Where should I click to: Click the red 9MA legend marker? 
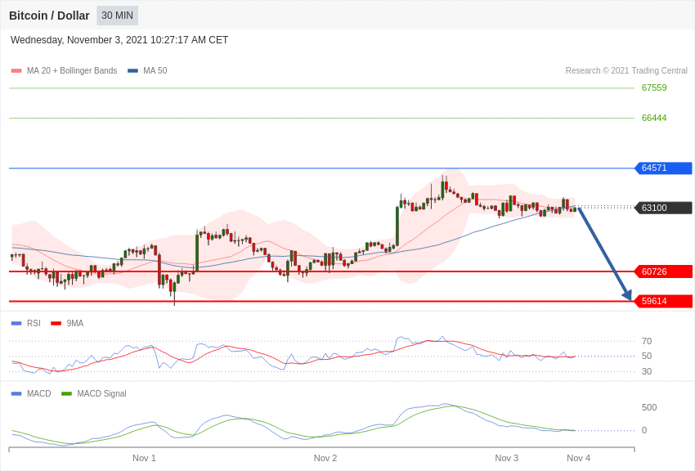pyautogui.click(x=56, y=324)
